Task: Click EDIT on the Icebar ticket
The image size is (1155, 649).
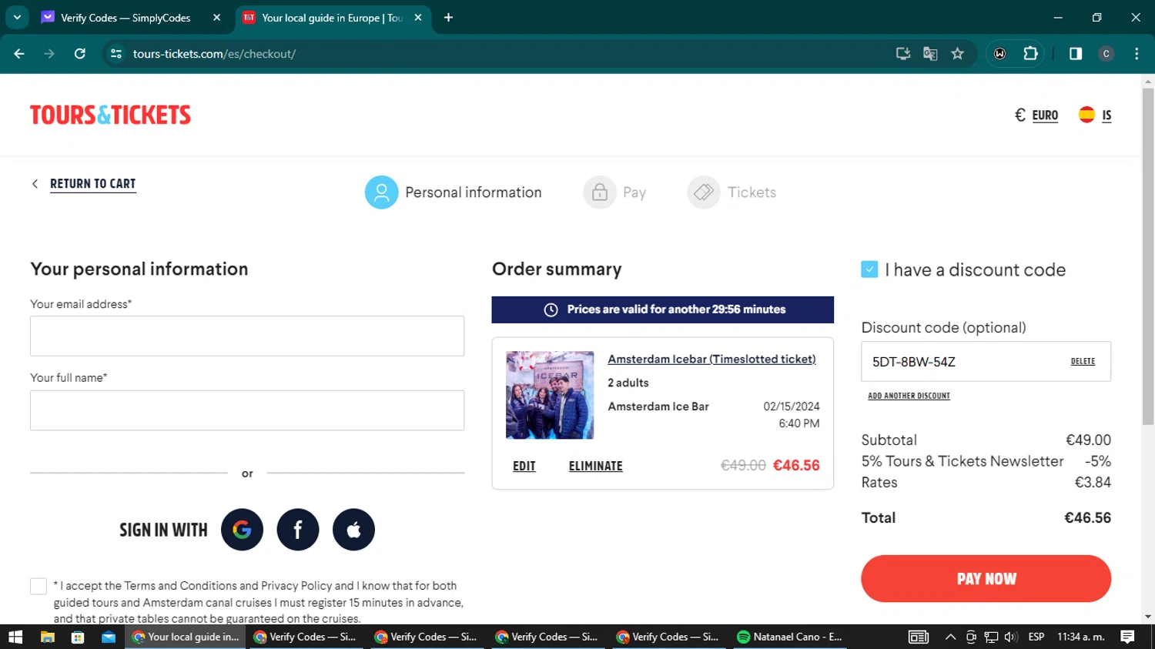Action: 524,466
